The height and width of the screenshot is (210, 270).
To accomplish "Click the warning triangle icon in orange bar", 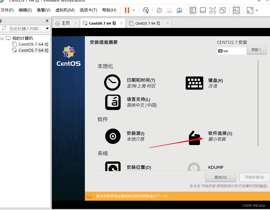I will pos(89,196).
